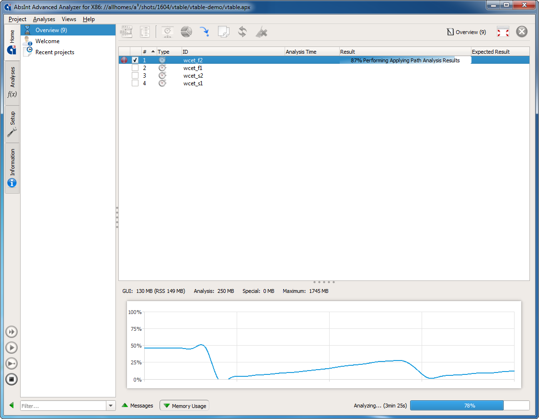Open Recent projects in the tree
Image resolution: width=539 pixels, height=419 pixels.
(68, 52)
